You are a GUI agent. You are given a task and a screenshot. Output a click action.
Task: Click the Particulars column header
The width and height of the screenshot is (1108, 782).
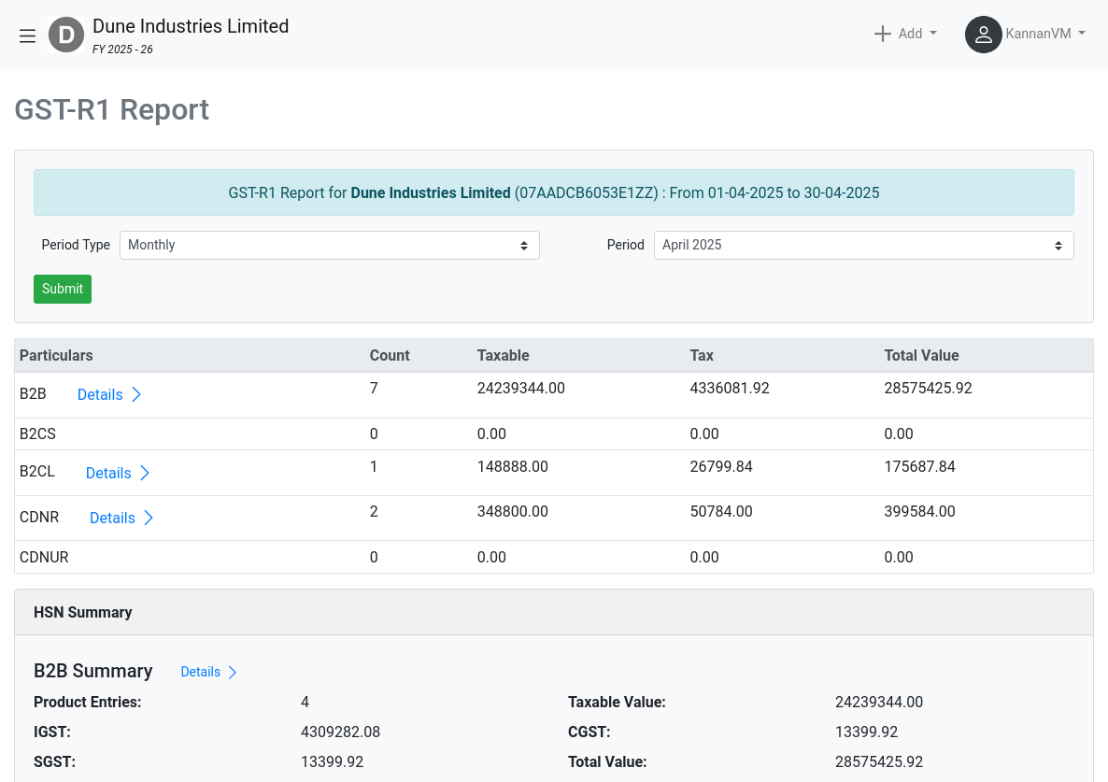(56, 355)
